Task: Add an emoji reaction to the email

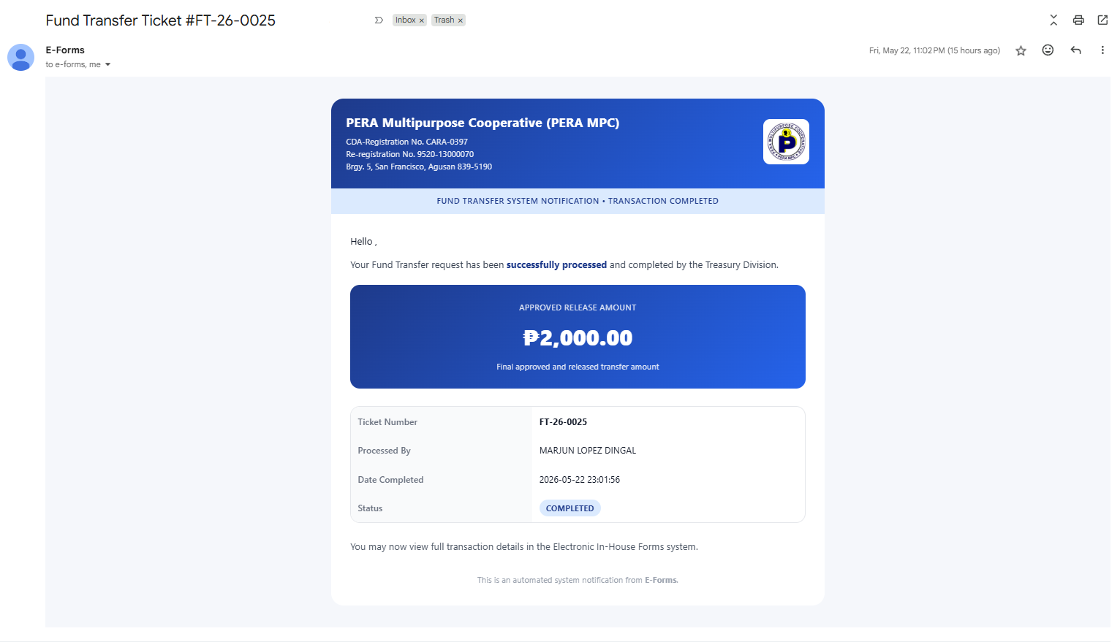Action: [x=1048, y=50]
